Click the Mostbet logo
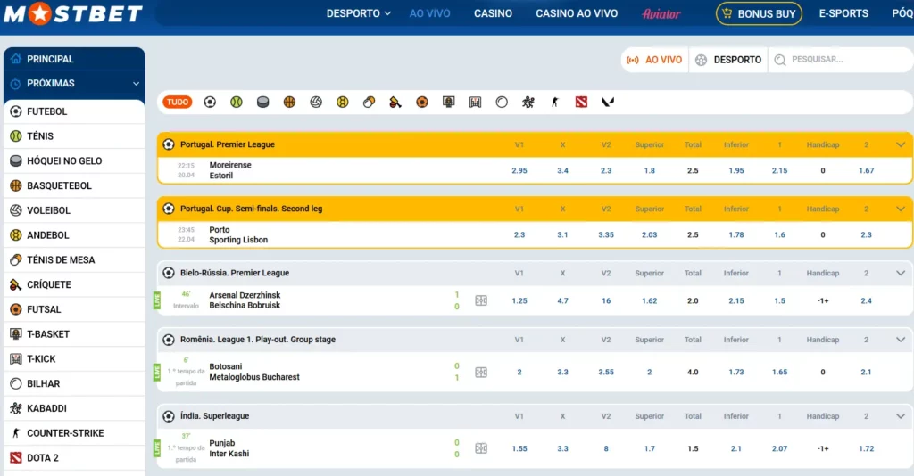Image resolution: width=914 pixels, height=476 pixels. click(73, 12)
